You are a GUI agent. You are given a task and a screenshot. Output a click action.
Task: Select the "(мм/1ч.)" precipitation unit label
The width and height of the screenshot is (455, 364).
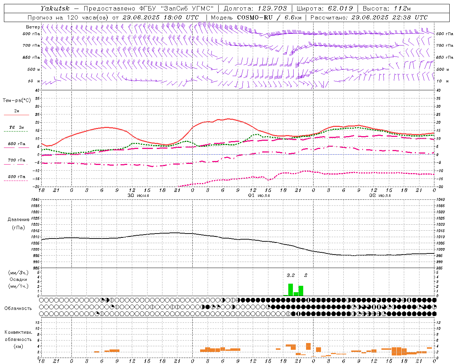tap(18, 286)
